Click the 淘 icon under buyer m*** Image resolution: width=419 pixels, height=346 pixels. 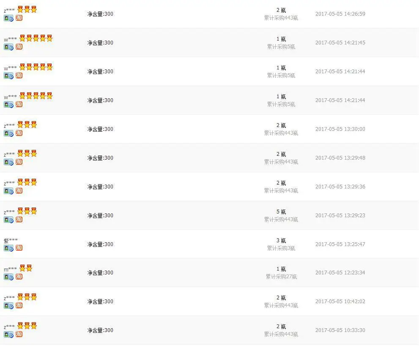[x=19, y=277]
